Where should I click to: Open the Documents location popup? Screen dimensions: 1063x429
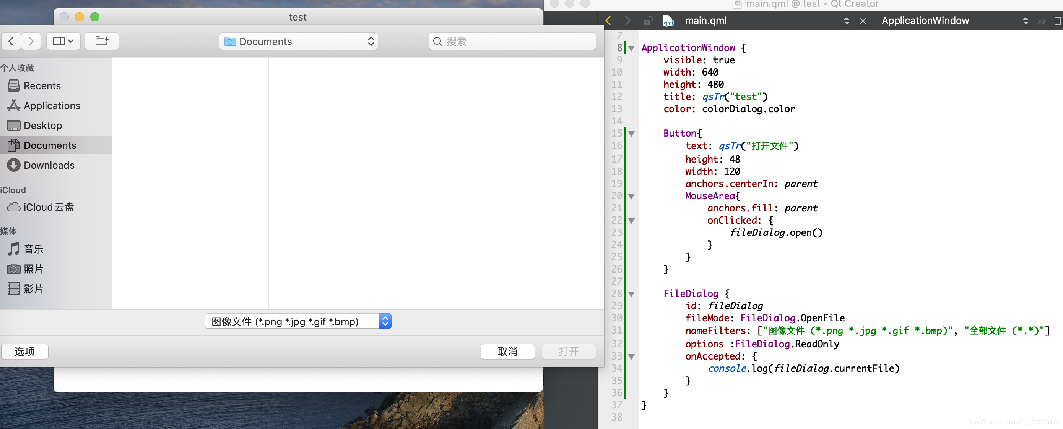point(298,41)
